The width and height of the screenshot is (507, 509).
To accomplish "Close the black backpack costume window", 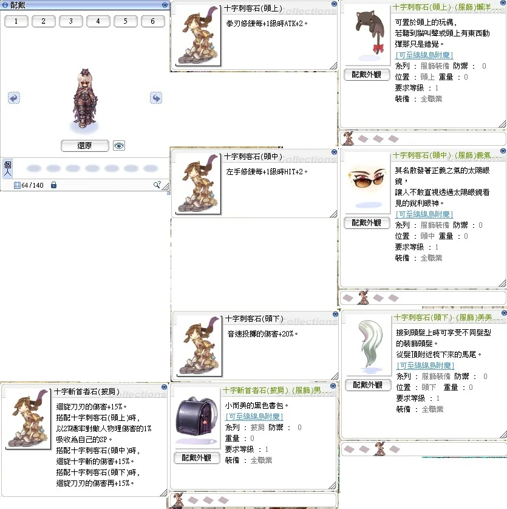I will click(x=333, y=386).
